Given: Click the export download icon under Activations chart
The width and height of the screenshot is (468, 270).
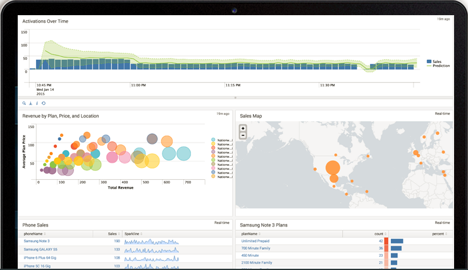Looking at the screenshot, I should 30,103.
